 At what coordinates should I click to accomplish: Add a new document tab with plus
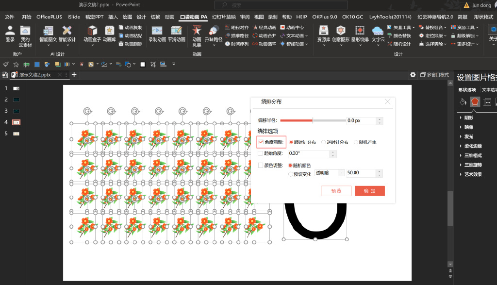tap(74, 75)
